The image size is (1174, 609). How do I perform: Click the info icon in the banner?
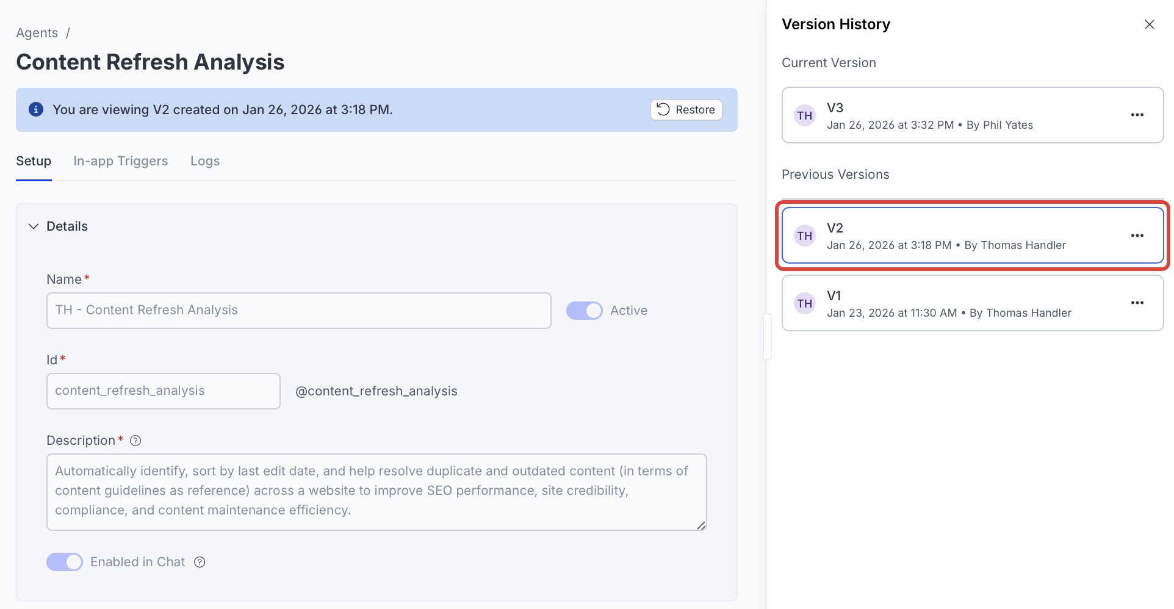[36, 110]
